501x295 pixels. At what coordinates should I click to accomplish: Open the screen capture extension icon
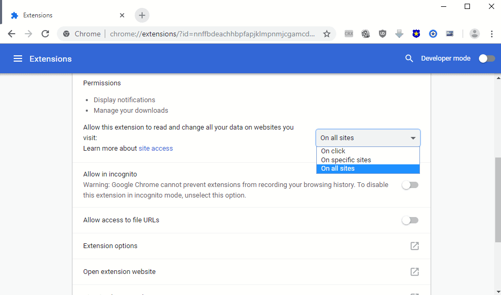pyautogui.click(x=449, y=34)
